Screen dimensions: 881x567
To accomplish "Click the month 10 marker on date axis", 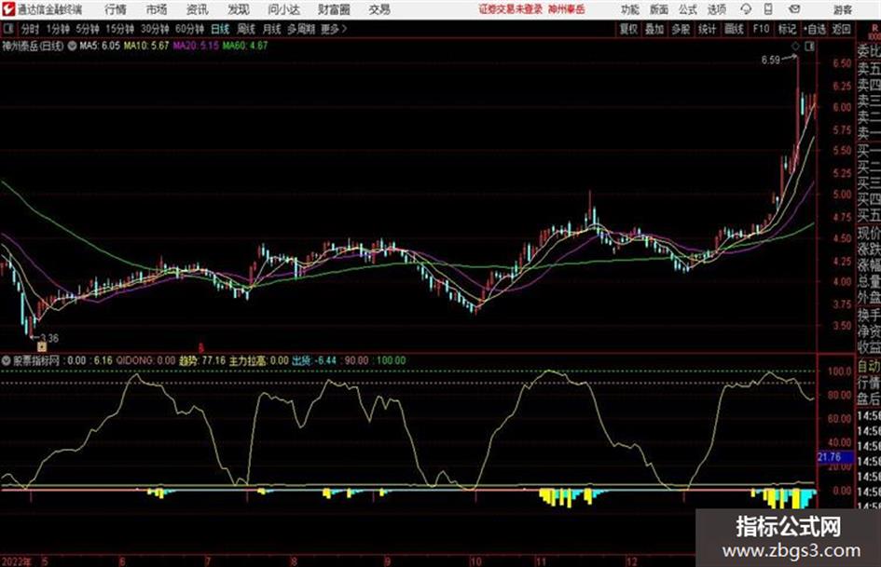I will point(475,561).
